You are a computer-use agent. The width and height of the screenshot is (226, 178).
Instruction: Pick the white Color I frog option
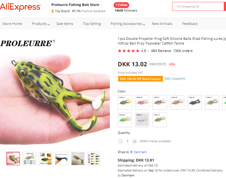pyautogui.click(x=142, y=120)
